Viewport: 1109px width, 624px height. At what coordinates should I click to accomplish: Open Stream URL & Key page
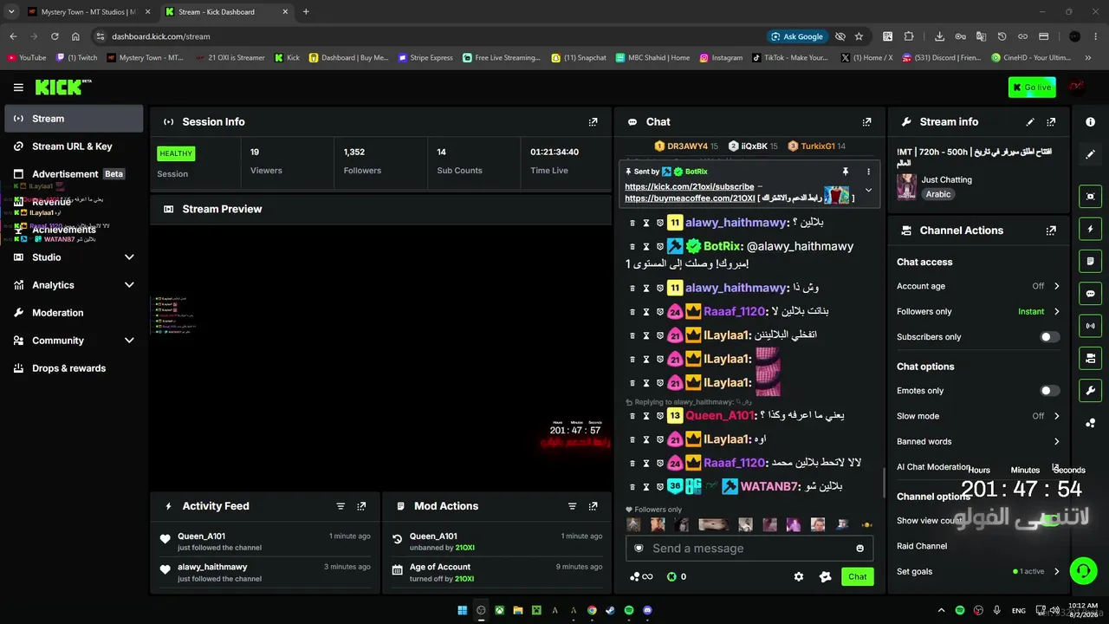click(74, 146)
